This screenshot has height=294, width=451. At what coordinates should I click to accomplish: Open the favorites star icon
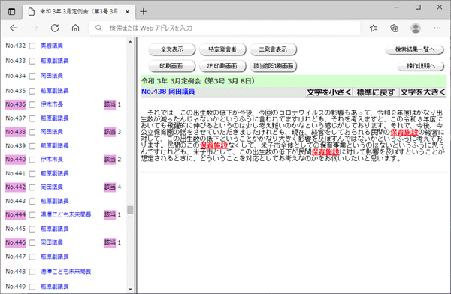374,28
